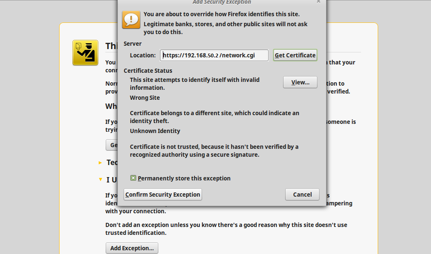
Task: Click into the server Location field
Action: 214,55
